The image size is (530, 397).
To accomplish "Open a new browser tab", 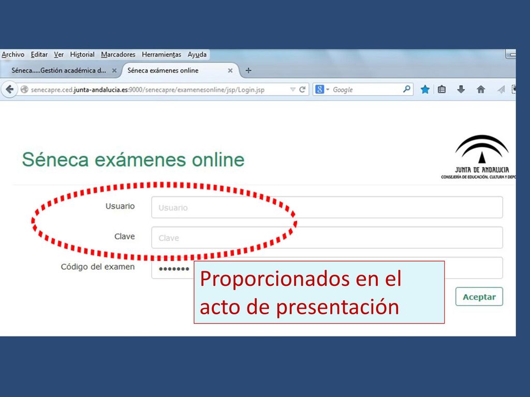I will tap(248, 70).
